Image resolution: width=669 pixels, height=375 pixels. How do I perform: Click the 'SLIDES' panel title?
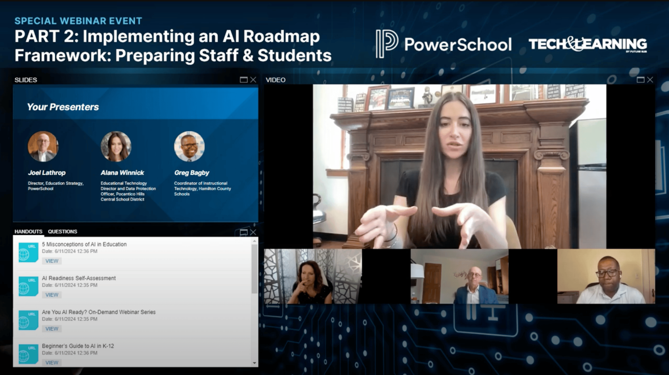coord(26,80)
